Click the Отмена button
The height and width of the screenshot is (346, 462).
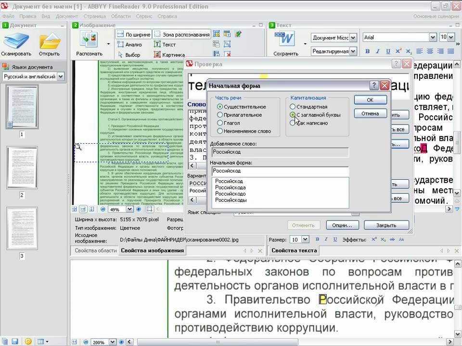pyautogui.click(x=370, y=113)
